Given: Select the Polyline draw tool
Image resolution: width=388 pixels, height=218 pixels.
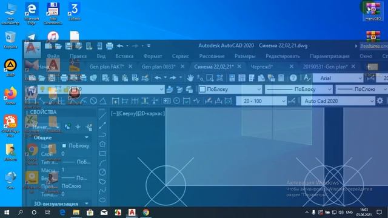Looking at the screenshot, I should point(102,134).
